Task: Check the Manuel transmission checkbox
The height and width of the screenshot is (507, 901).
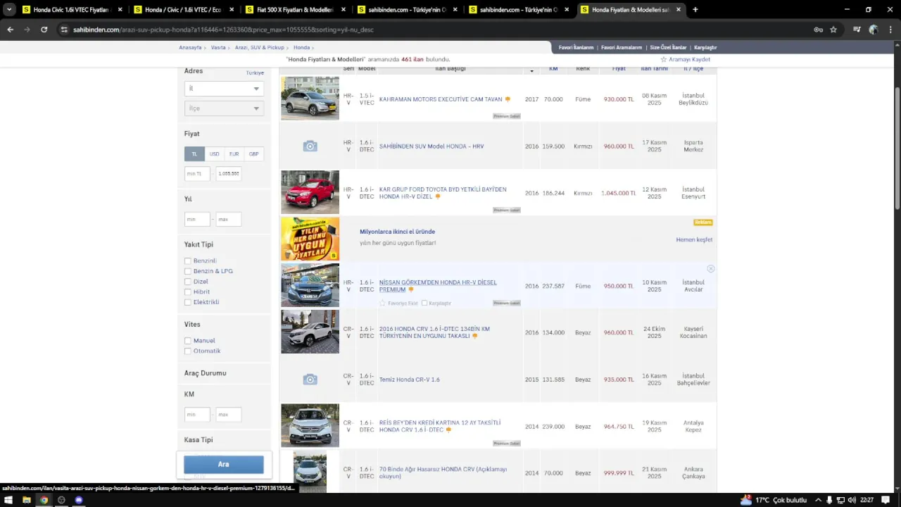Action: (188, 341)
